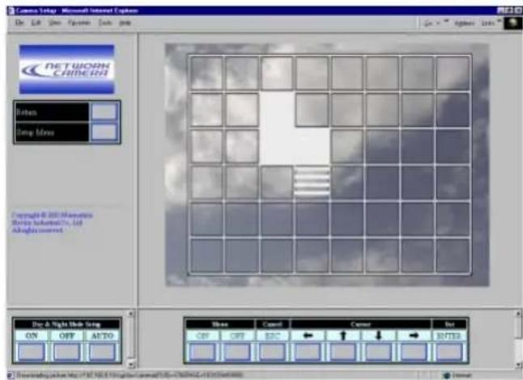
Task: Click the button under Cursor left arrow
Action: pyautogui.click(x=308, y=353)
